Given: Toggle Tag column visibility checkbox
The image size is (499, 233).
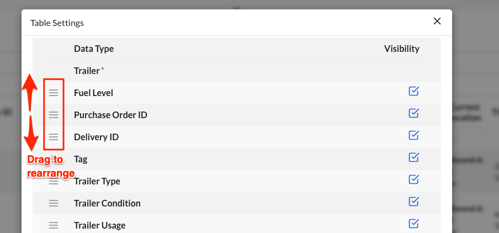Looking at the screenshot, I should pyautogui.click(x=413, y=157).
